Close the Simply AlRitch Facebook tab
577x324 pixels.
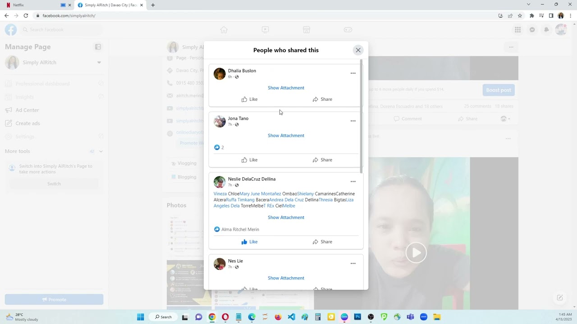(142, 5)
